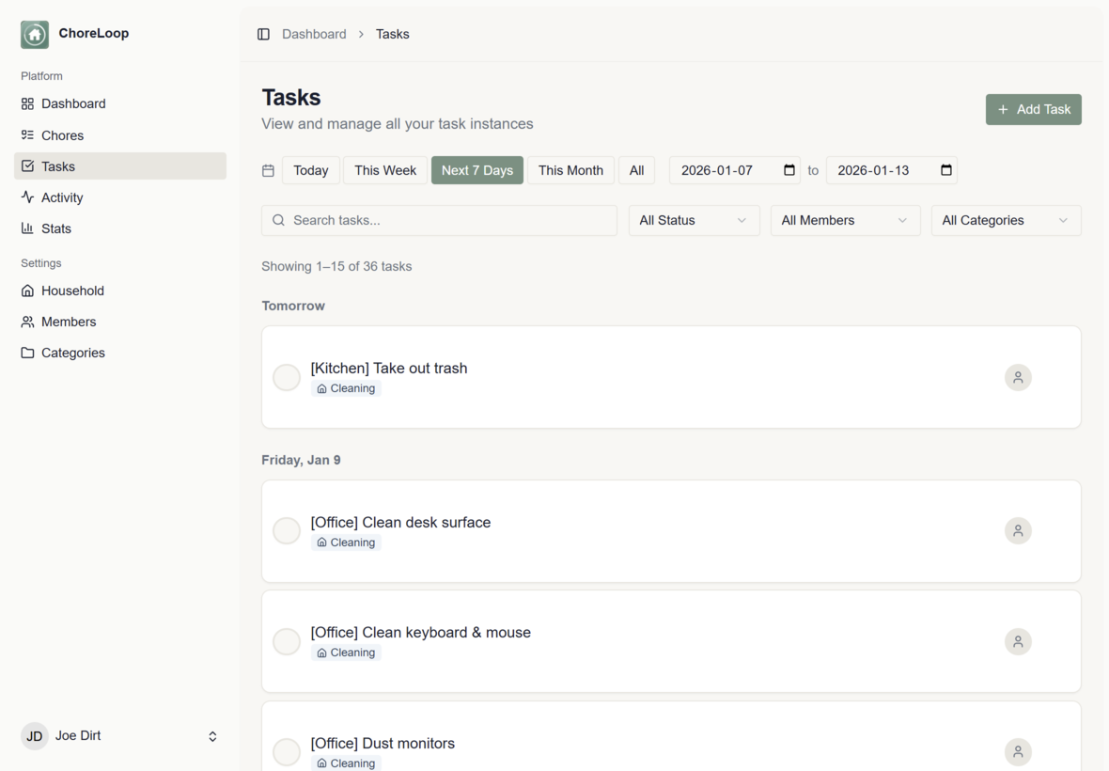Mark Dust monitors as complete

(x=287, y=751)
